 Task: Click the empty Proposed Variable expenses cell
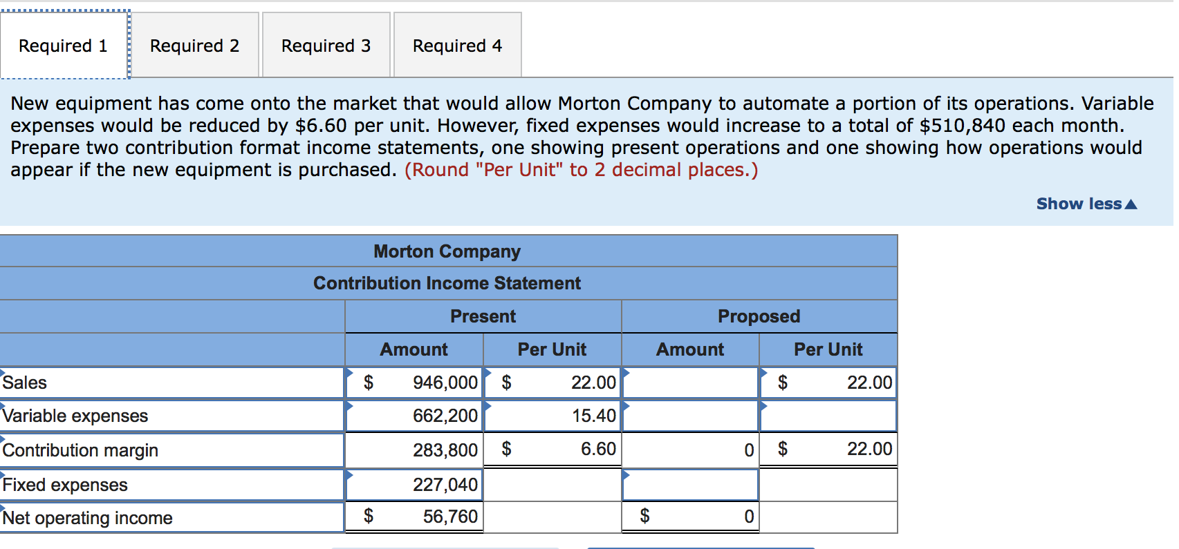(x=690, y=416)
